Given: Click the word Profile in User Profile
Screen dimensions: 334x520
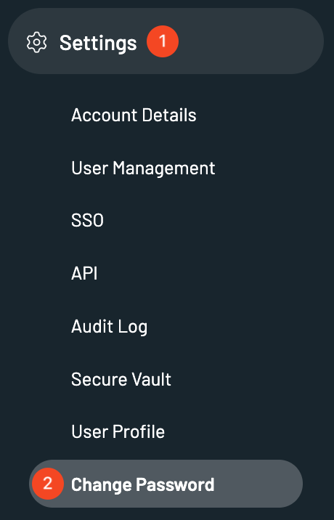Looking at the screenshot, I should coord(139,431).
